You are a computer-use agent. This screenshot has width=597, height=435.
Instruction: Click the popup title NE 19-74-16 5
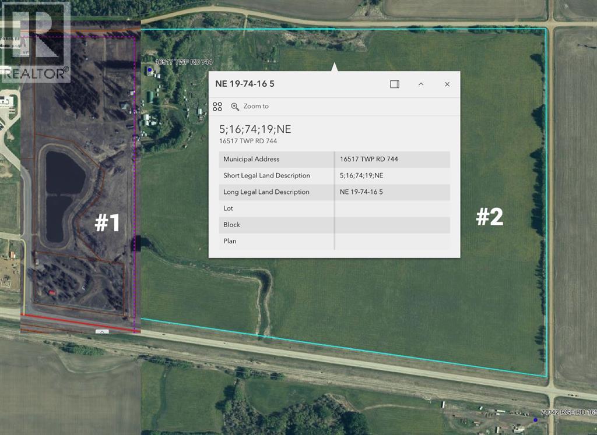pyautogui.click(x=245, y=84)
